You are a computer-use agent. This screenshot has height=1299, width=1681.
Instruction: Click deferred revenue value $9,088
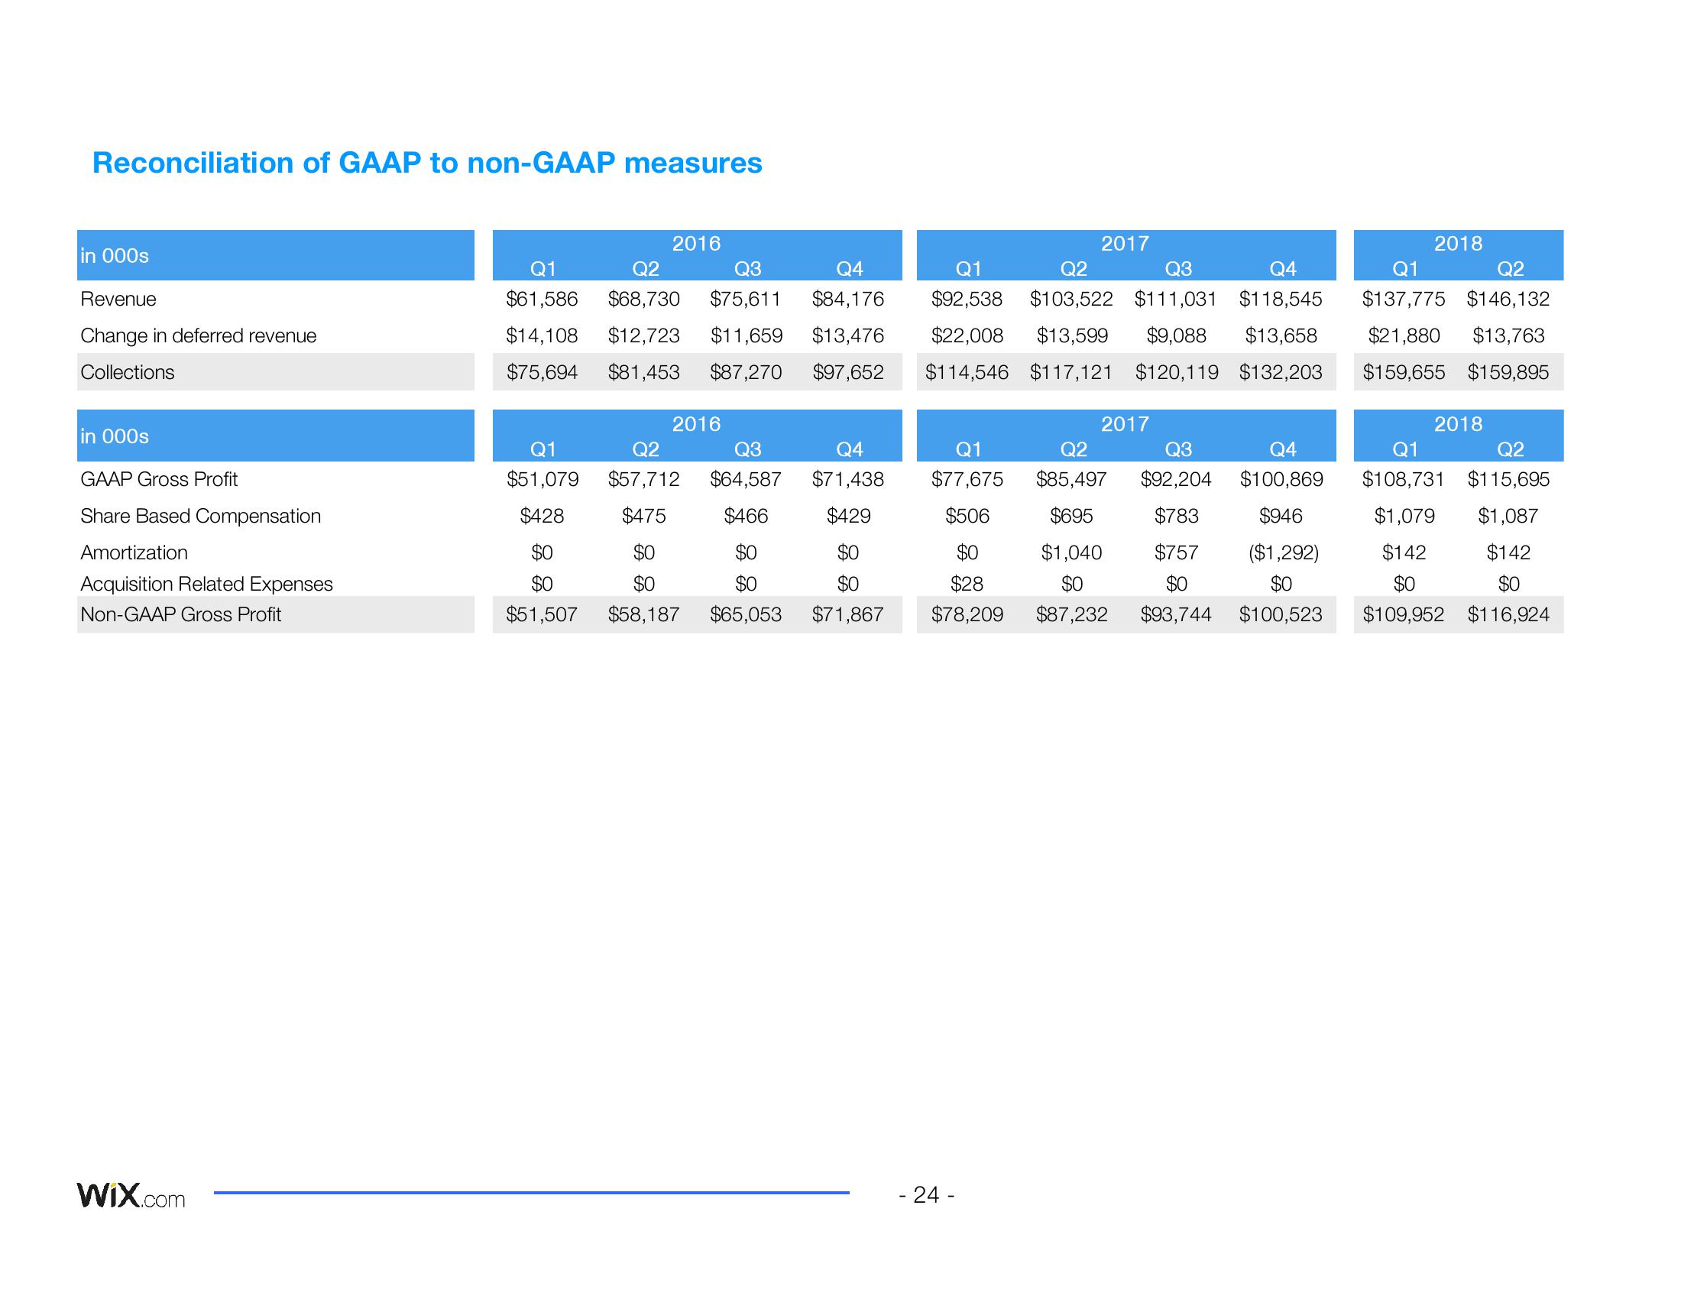pos(1176,335)
